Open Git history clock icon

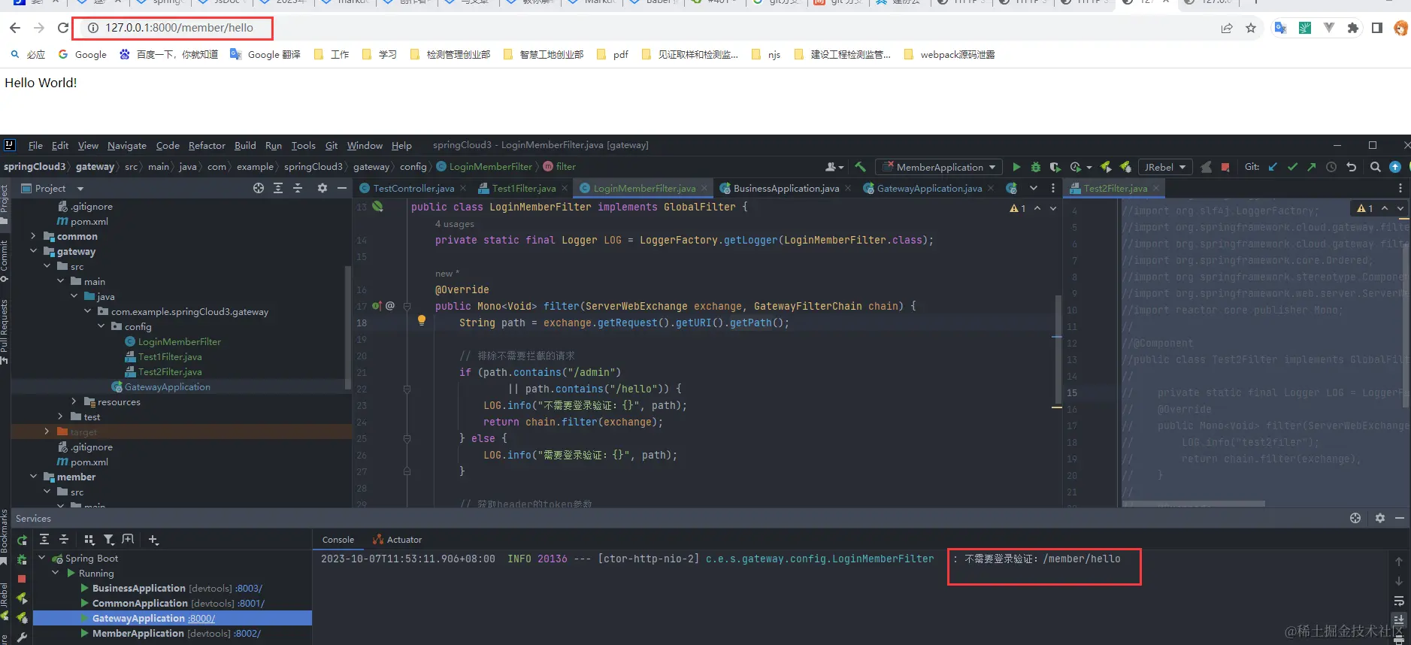[1331, 167]
